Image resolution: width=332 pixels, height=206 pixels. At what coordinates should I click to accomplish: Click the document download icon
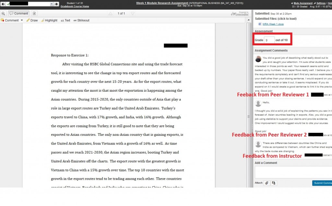point(34,13)
